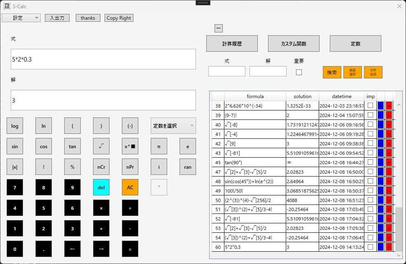Insert the pi constant
The width and height of the screenshot is (406, 264).
pos(159,146)
